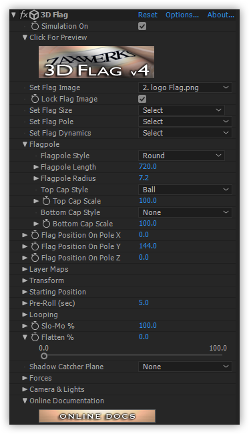Open the Set Flag Size dropdown
This screenshot has width=249, height=434.
[181, 110]
